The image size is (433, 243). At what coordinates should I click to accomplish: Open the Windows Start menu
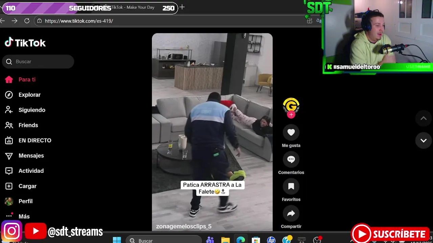point(117,240)
